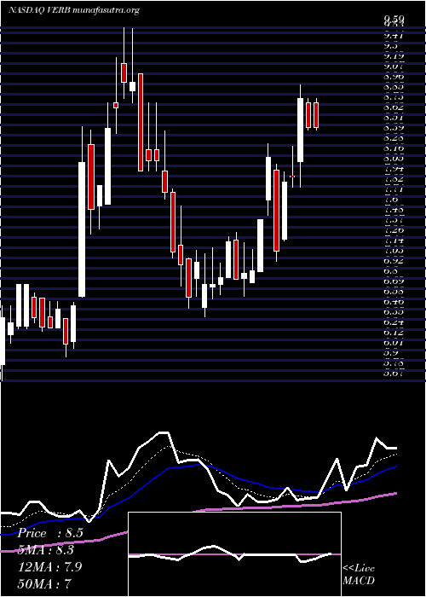
Task: Click the 5.67 price axis label
Action: click(x=394, y=374)
